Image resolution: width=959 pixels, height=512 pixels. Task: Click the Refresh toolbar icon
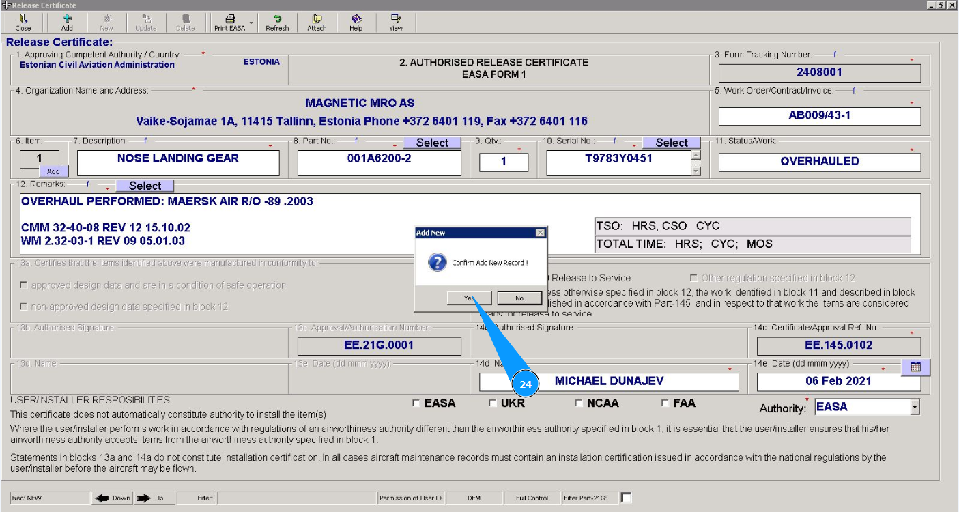277,23
